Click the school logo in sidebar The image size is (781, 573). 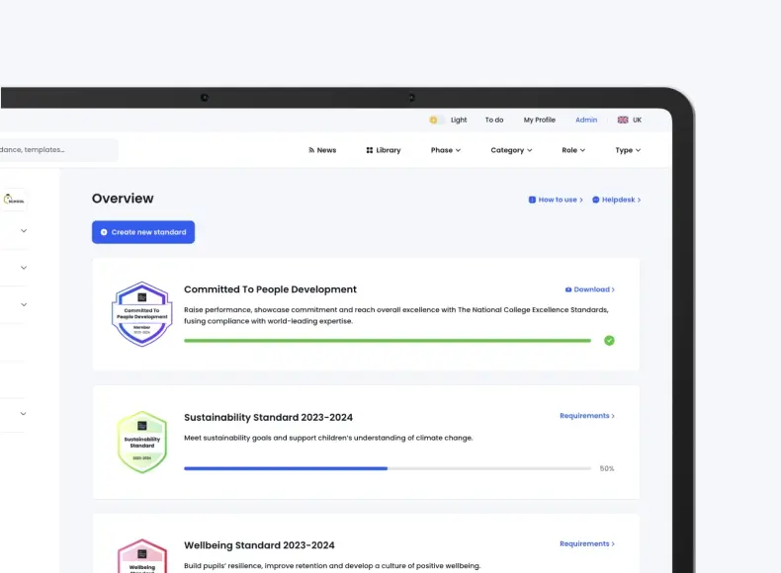[15, 200]
